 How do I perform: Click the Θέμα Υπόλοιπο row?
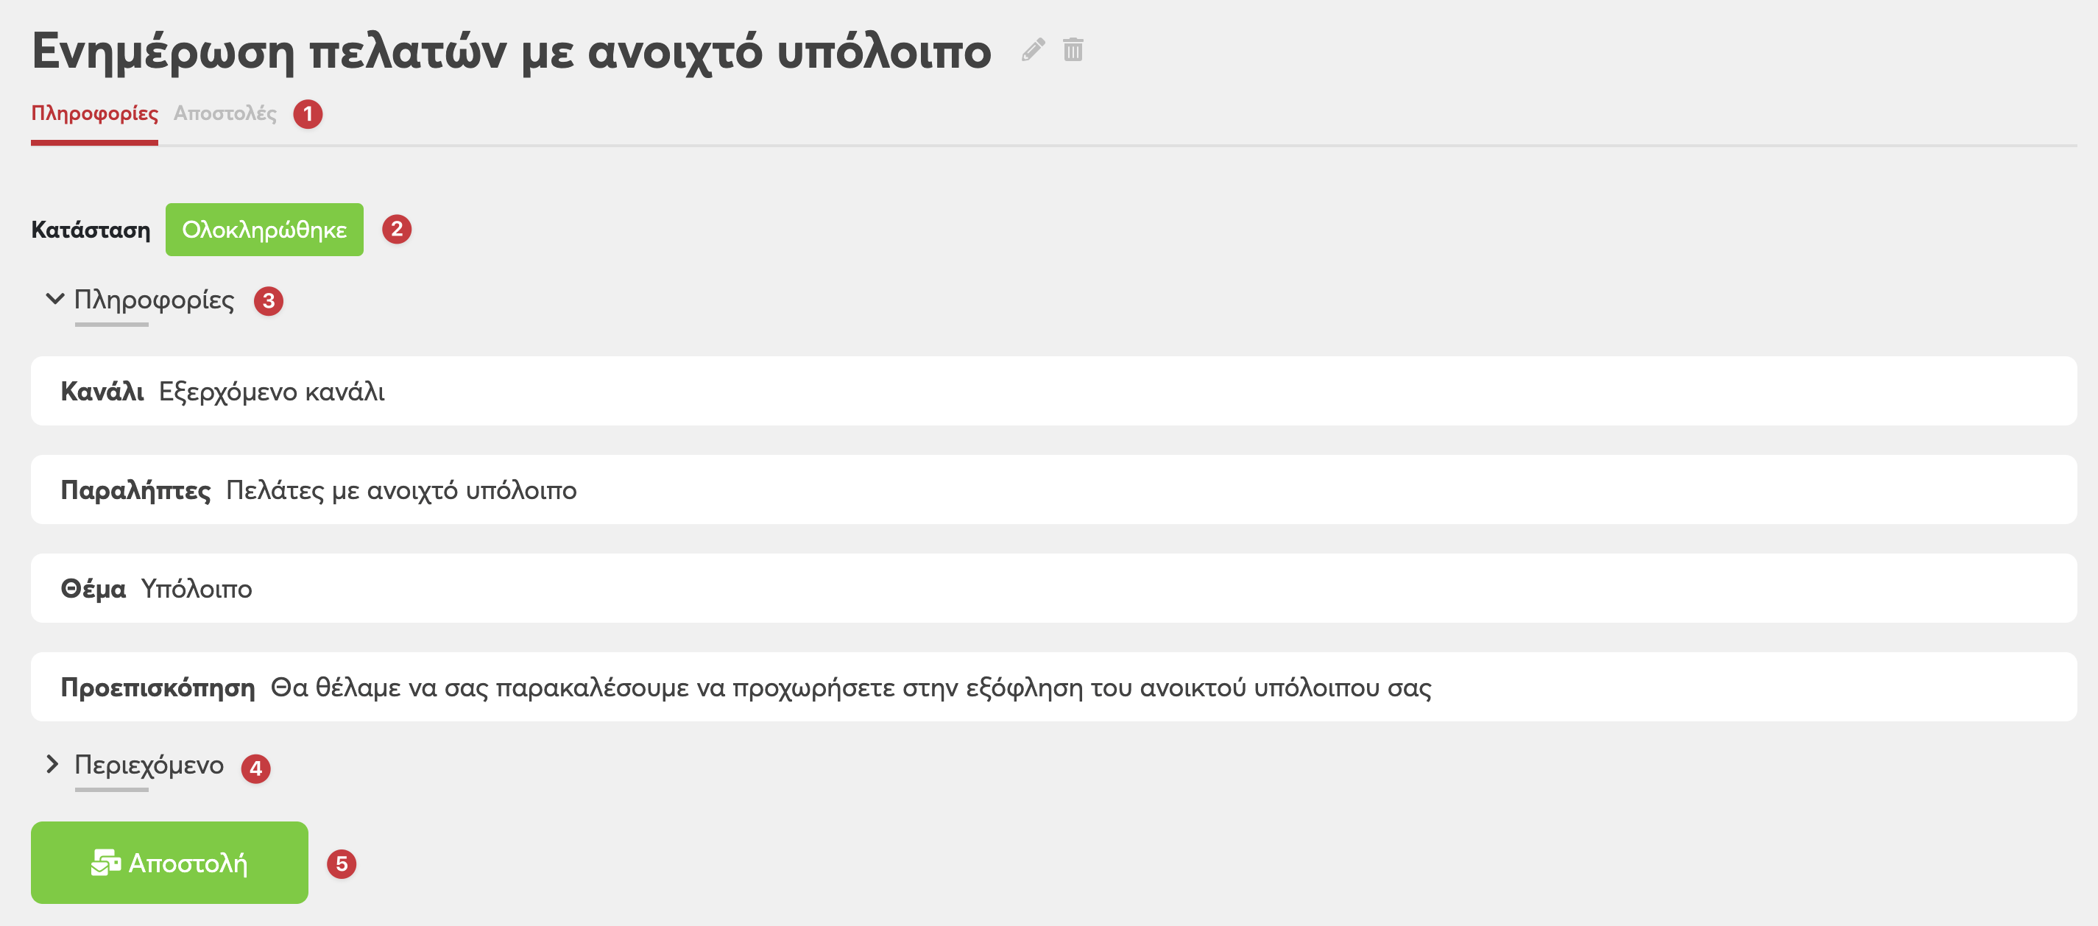click(x=1054, y=588)
